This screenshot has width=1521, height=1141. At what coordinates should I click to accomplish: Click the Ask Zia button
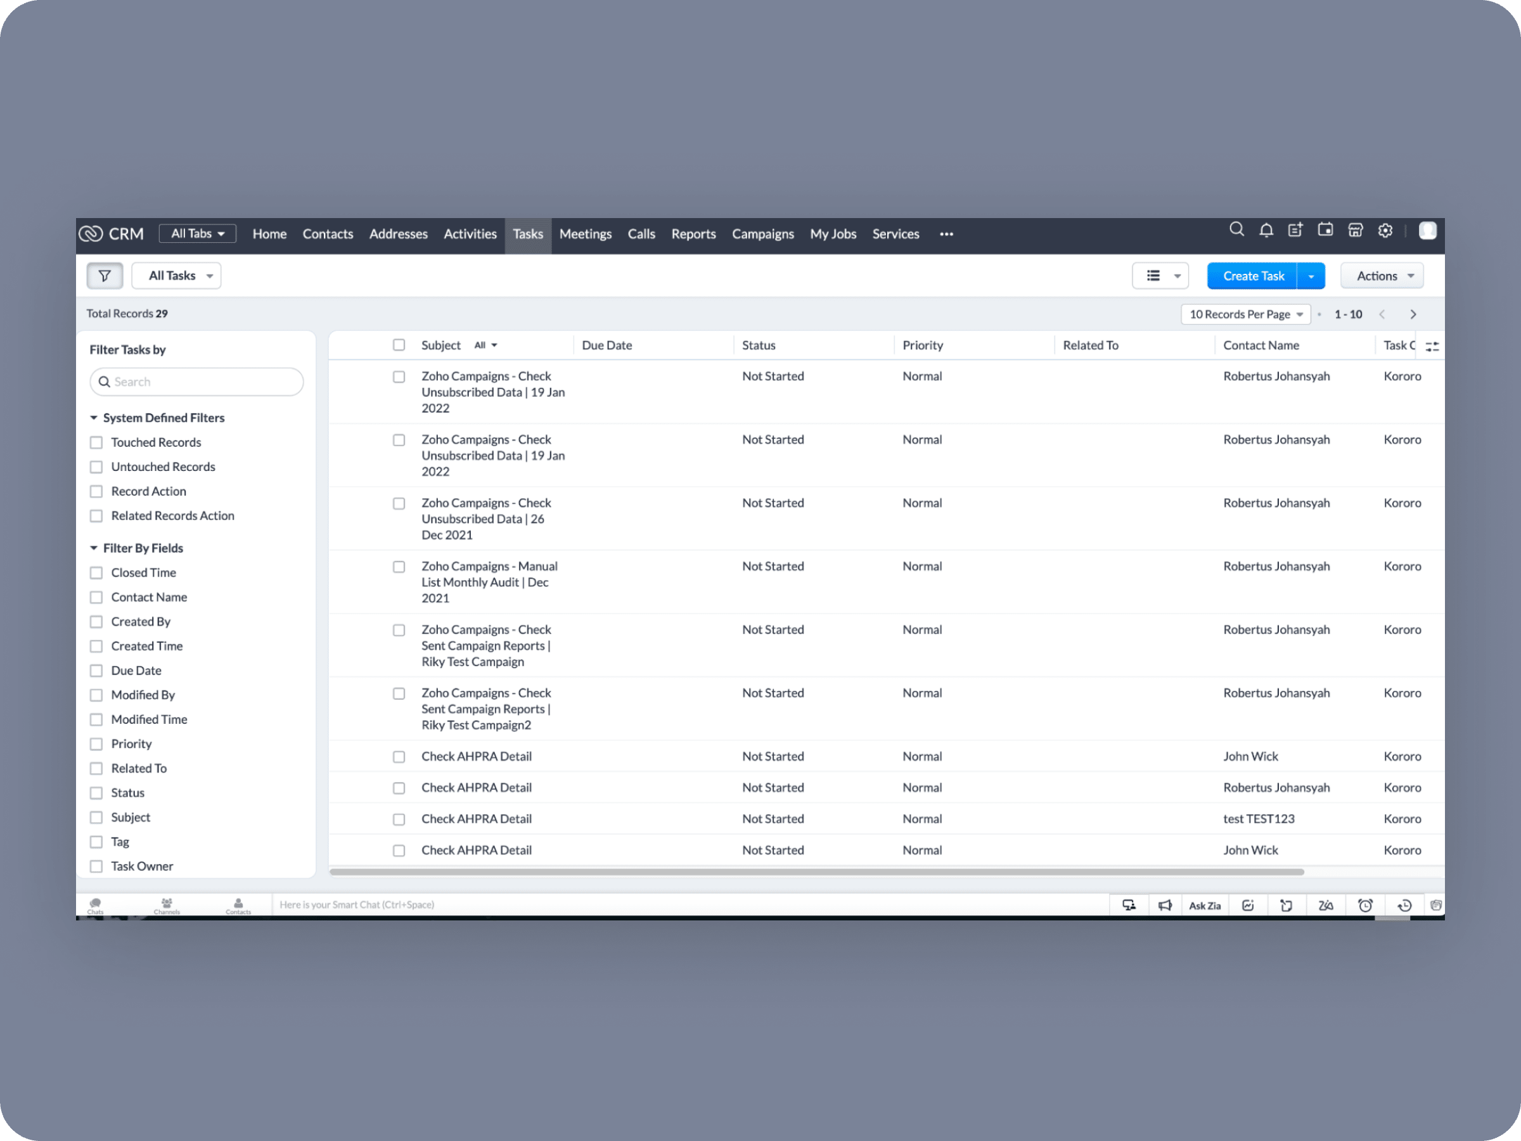coord(1205,906)
